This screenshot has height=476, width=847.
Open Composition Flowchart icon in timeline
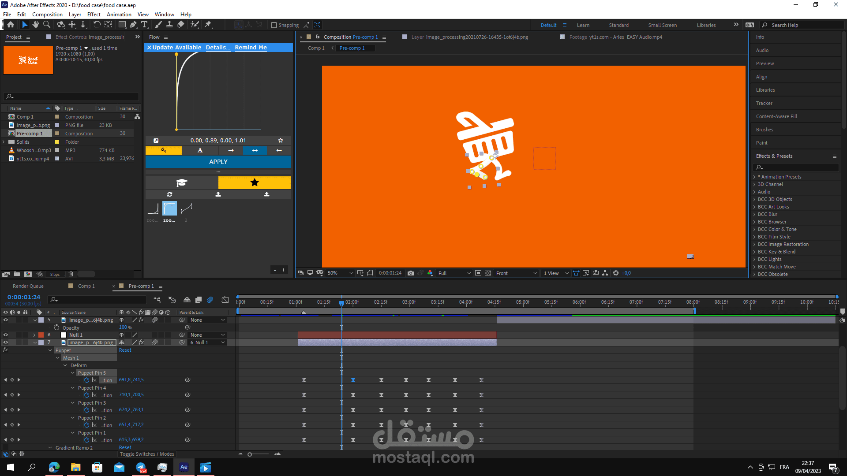coord(157,300)
